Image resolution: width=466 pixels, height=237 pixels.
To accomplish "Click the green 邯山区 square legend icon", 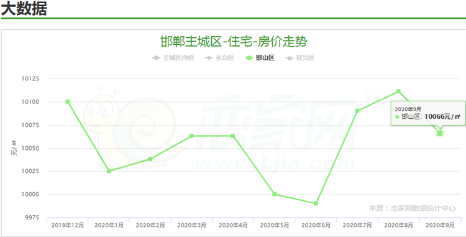I will 249,58.
